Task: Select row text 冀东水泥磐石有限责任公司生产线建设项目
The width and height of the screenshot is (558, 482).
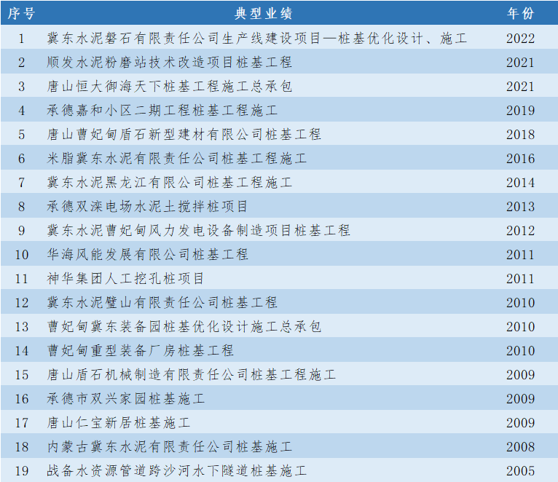Action: (x=184, y=39)
